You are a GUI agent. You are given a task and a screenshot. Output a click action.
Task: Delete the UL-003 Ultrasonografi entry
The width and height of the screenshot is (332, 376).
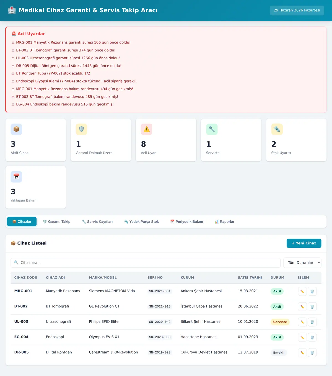click(x=312, y=322)
